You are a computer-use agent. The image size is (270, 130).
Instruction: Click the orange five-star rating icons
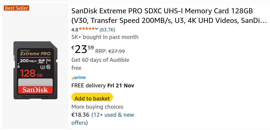86,29
